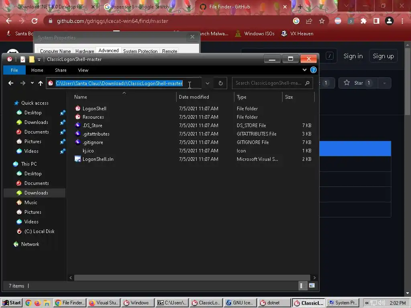Open Explorer Help icon
The height and width of the screenshot is (308, 411).
pyautogui.click(x=313, y=70)
